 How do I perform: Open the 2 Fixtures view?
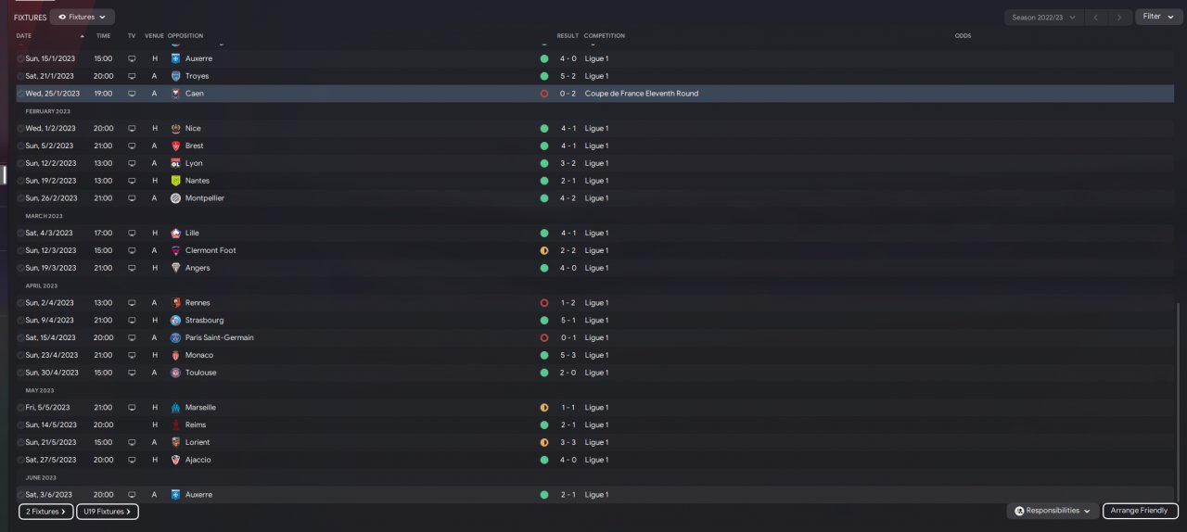(x=45, y=512)
